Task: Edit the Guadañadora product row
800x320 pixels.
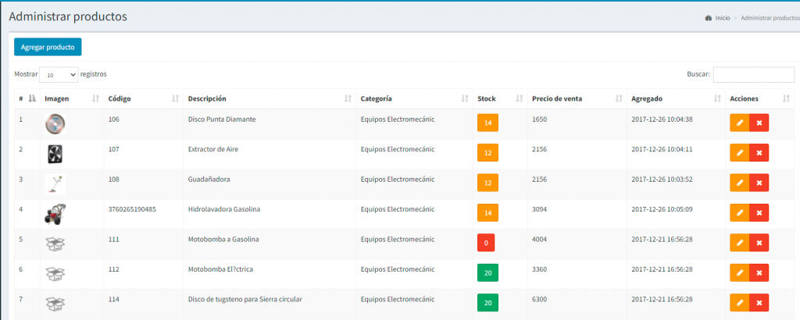Action: tap(739, 183)
